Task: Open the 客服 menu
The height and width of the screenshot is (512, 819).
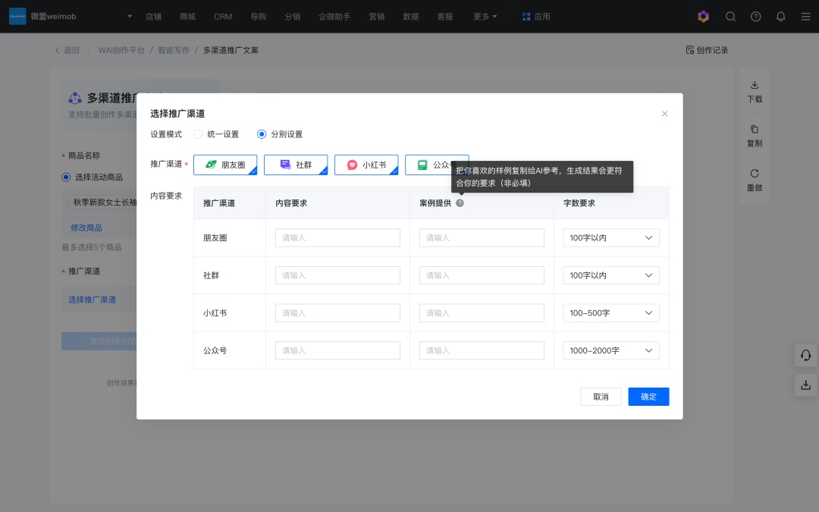Action: (445, 17)
